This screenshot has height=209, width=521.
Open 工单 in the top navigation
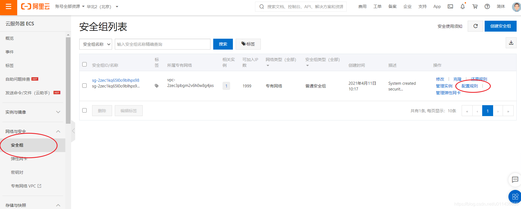coord(377,7)
